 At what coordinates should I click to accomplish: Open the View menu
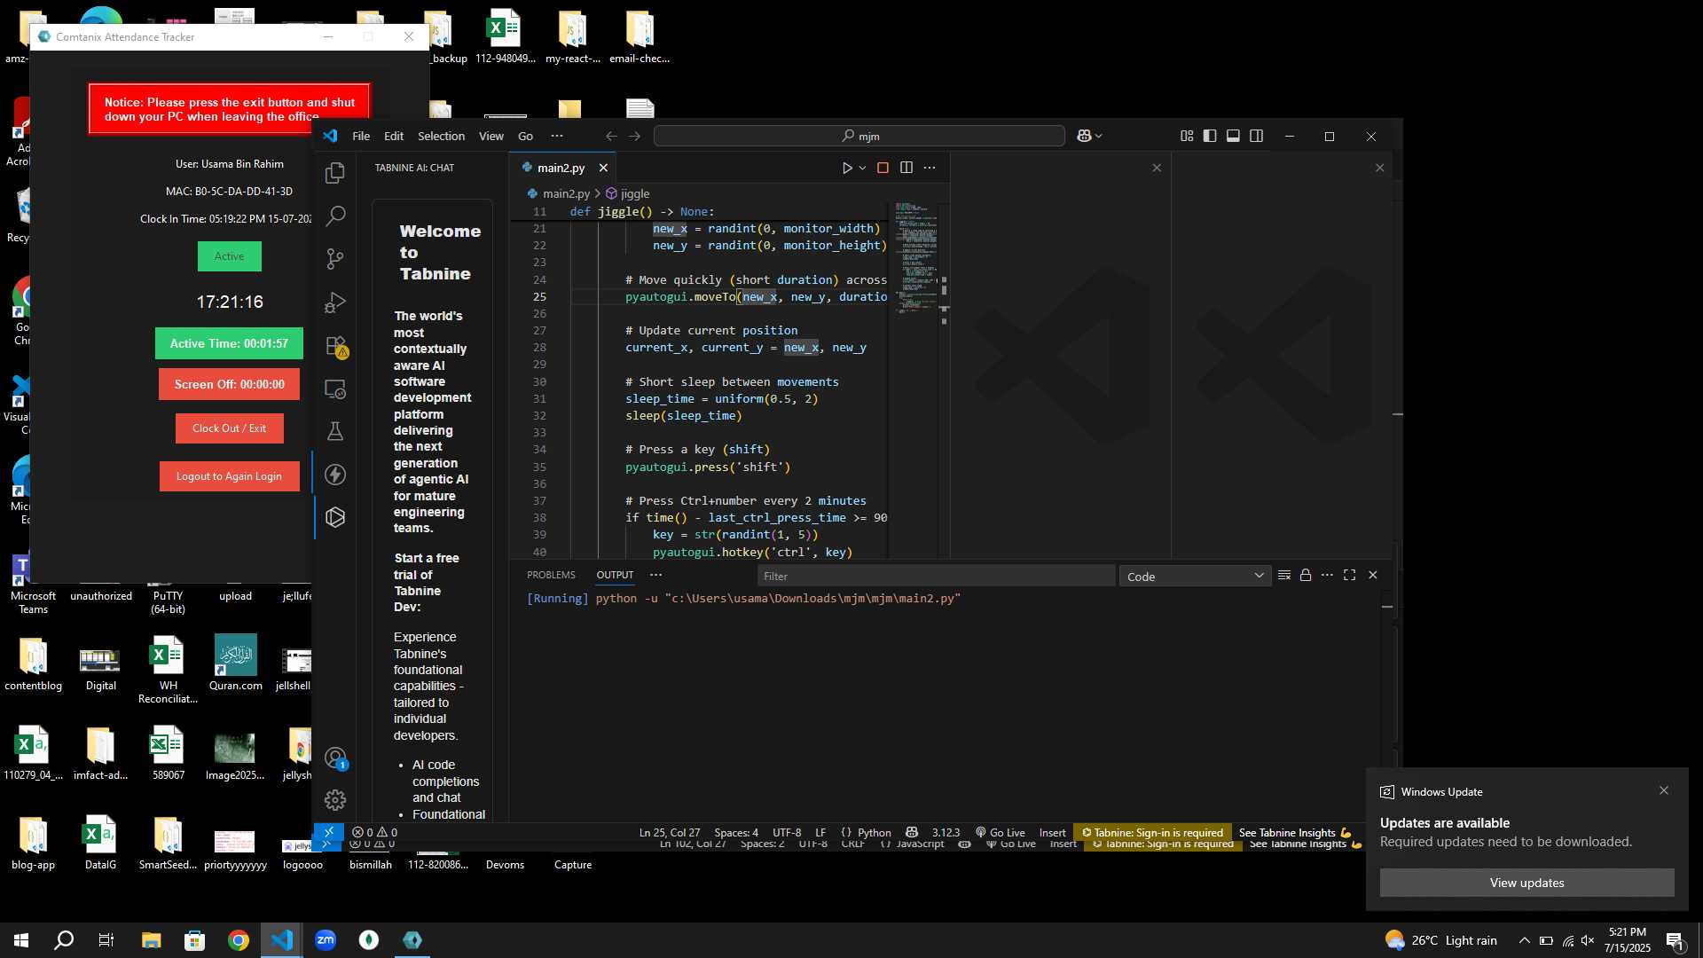click(x=491, y=136)
